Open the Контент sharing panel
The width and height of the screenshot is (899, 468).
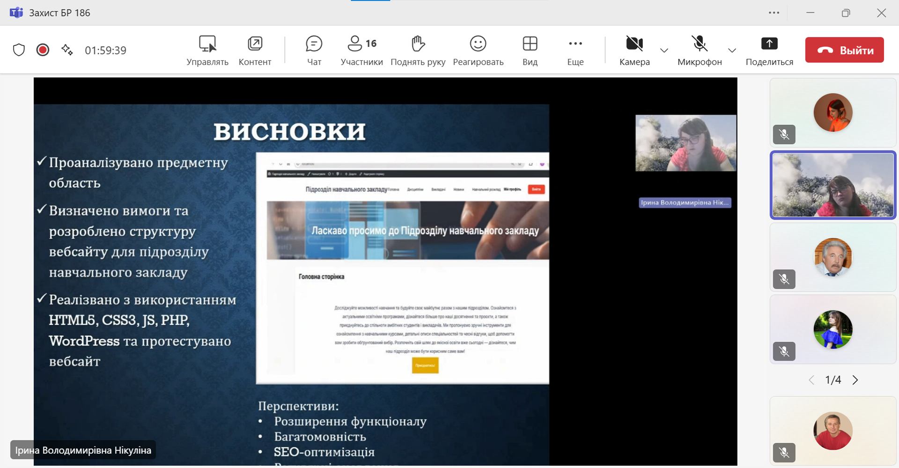coord(255,50)
